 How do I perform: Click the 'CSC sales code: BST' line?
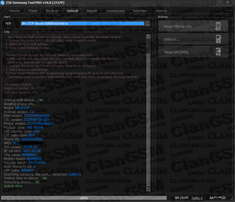click(19, 135)
